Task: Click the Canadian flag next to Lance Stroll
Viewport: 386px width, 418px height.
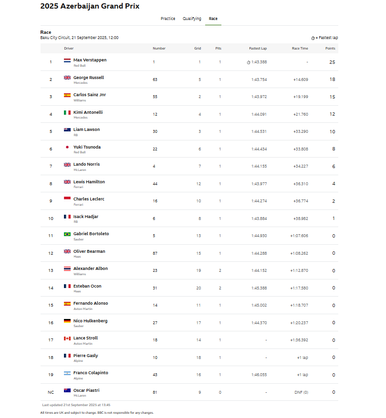Action: [x=67, y=338]
